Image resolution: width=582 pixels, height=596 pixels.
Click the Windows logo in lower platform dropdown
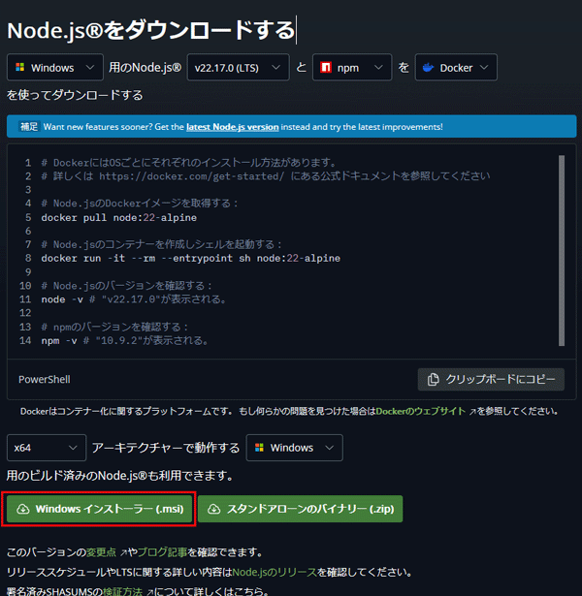[x=259, y=448]
